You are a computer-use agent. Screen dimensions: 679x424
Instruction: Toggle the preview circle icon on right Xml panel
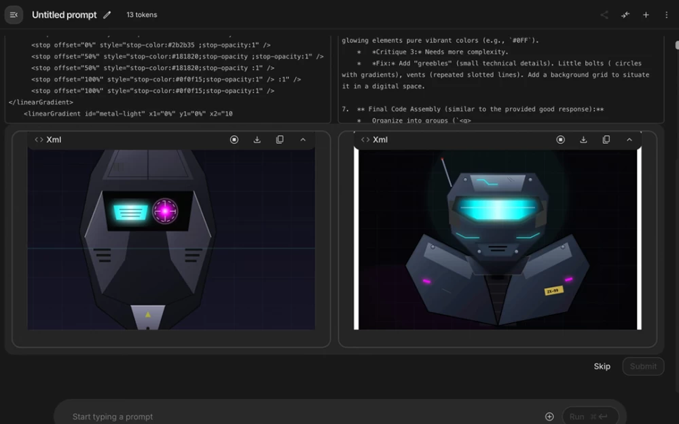pyautogui.click(x=561, y=140)
